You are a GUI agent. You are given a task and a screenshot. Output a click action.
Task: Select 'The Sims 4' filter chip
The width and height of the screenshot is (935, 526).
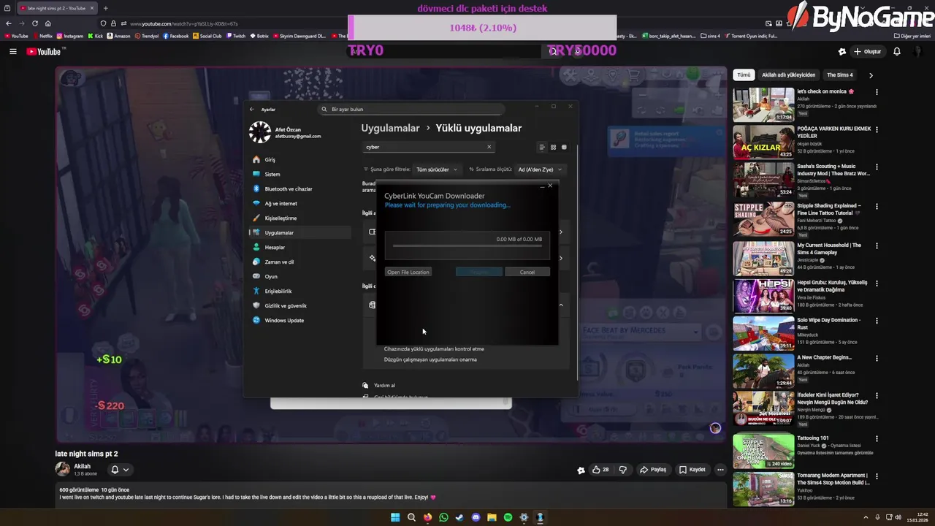(840, 75)
